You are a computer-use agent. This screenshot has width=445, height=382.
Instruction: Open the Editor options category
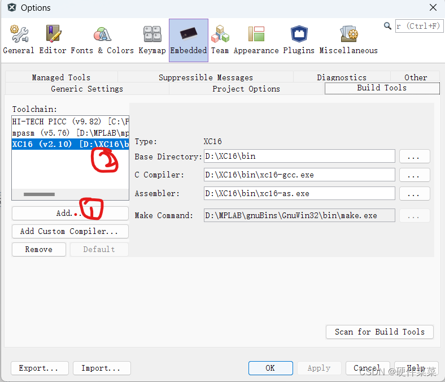pos(53,40)
